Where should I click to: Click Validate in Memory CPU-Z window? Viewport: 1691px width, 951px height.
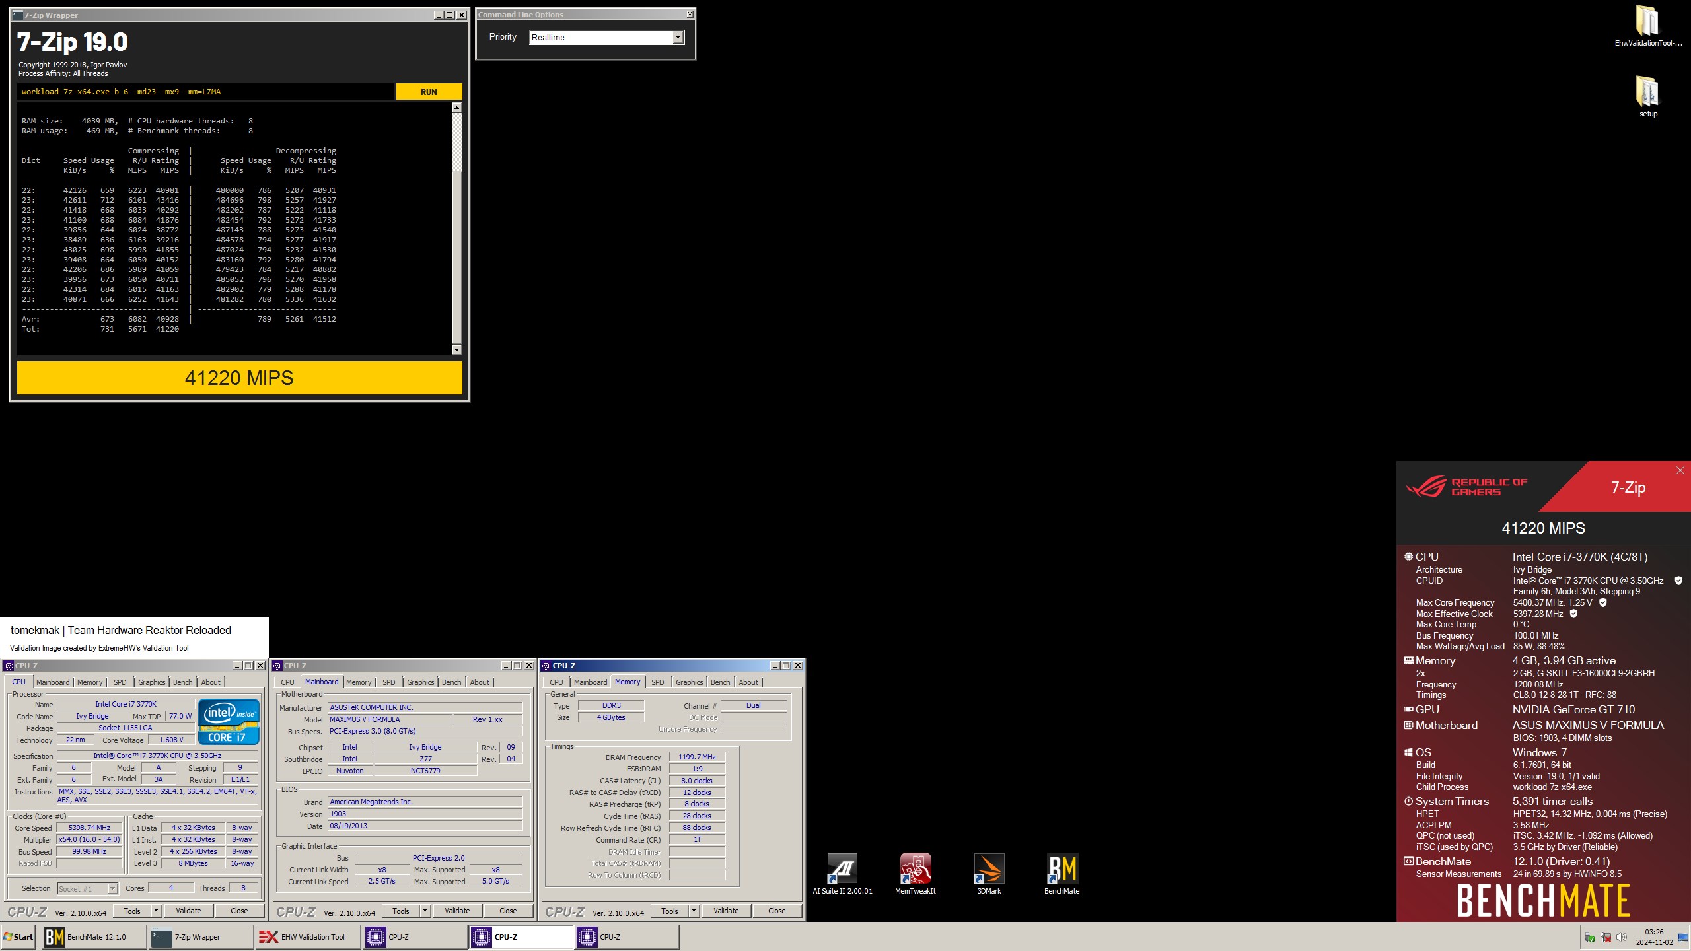[726, 911]
